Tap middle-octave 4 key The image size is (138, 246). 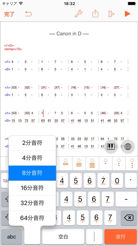pyautogui.click(x=67, y=199)
